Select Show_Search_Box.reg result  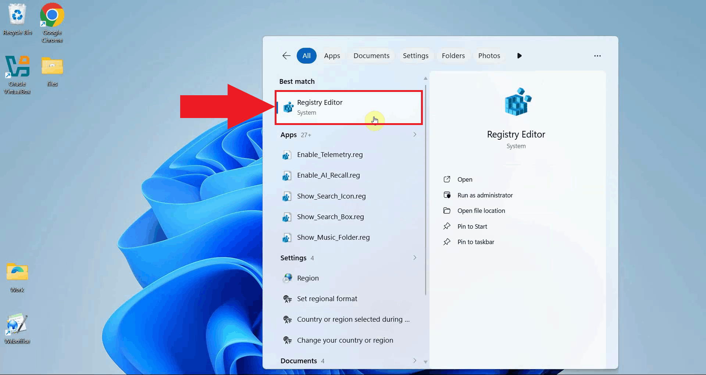click(x=330, y=217)
